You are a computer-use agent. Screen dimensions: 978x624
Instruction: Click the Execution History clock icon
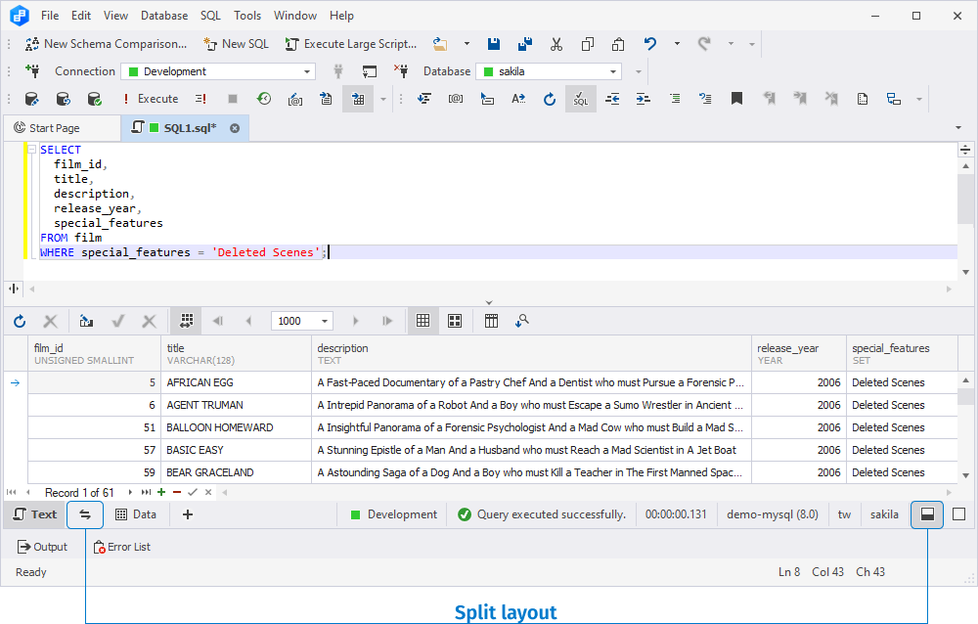point(264,99)
